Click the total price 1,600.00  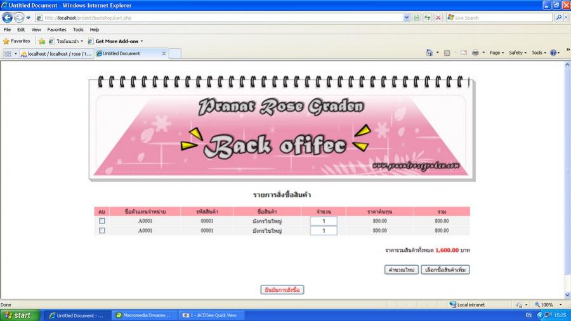coord(447,250)
